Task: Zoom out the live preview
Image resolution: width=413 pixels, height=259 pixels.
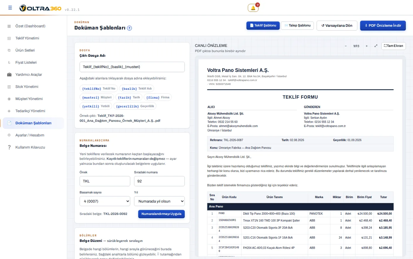Action: tap(346, 46)
